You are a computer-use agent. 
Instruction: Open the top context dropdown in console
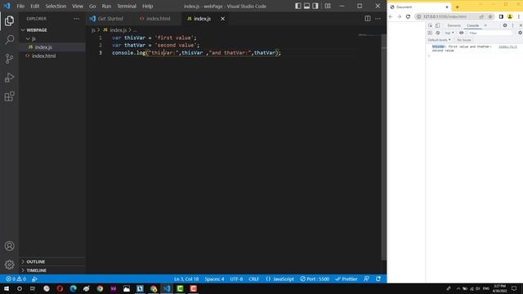coord(449,33)
